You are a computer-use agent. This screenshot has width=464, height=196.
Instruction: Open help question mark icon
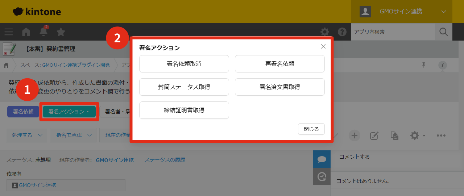342,32
